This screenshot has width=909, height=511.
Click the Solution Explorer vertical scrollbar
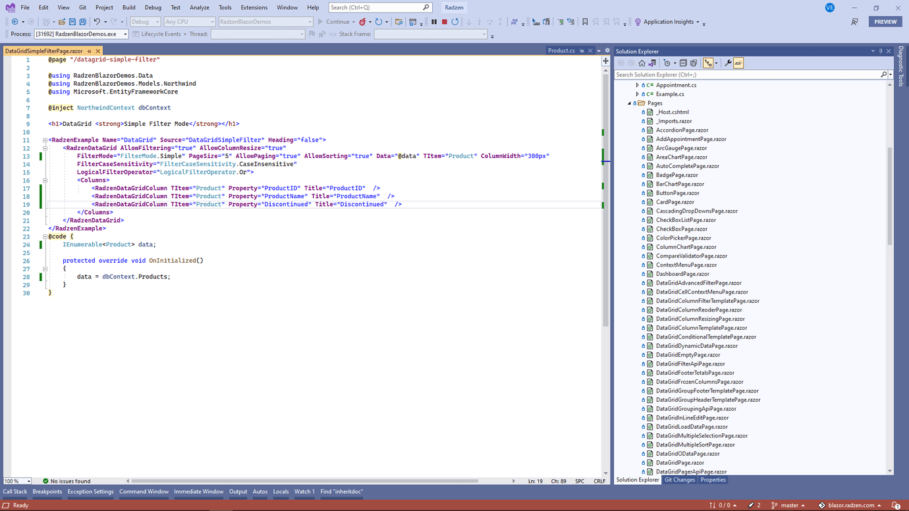point(890,196)
